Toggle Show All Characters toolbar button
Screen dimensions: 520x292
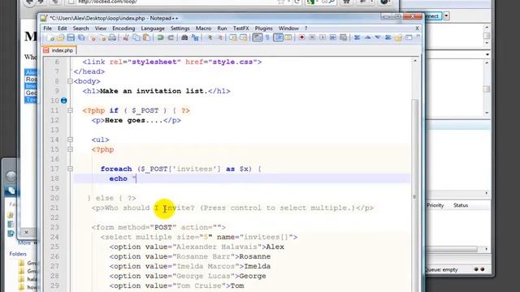(x=267, y=38)
